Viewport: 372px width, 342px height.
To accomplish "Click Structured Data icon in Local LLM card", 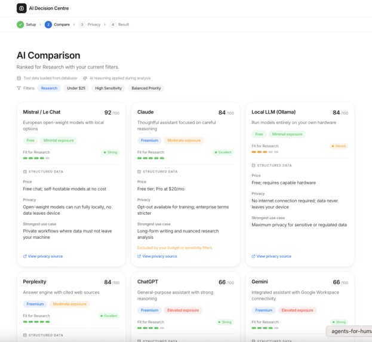I will point(253,165).
